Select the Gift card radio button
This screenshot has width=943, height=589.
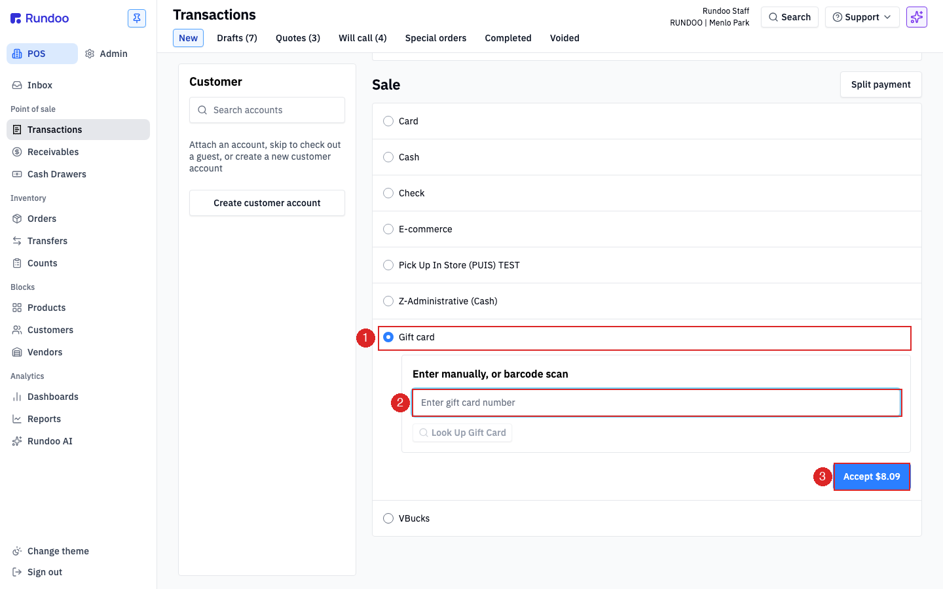388,337
